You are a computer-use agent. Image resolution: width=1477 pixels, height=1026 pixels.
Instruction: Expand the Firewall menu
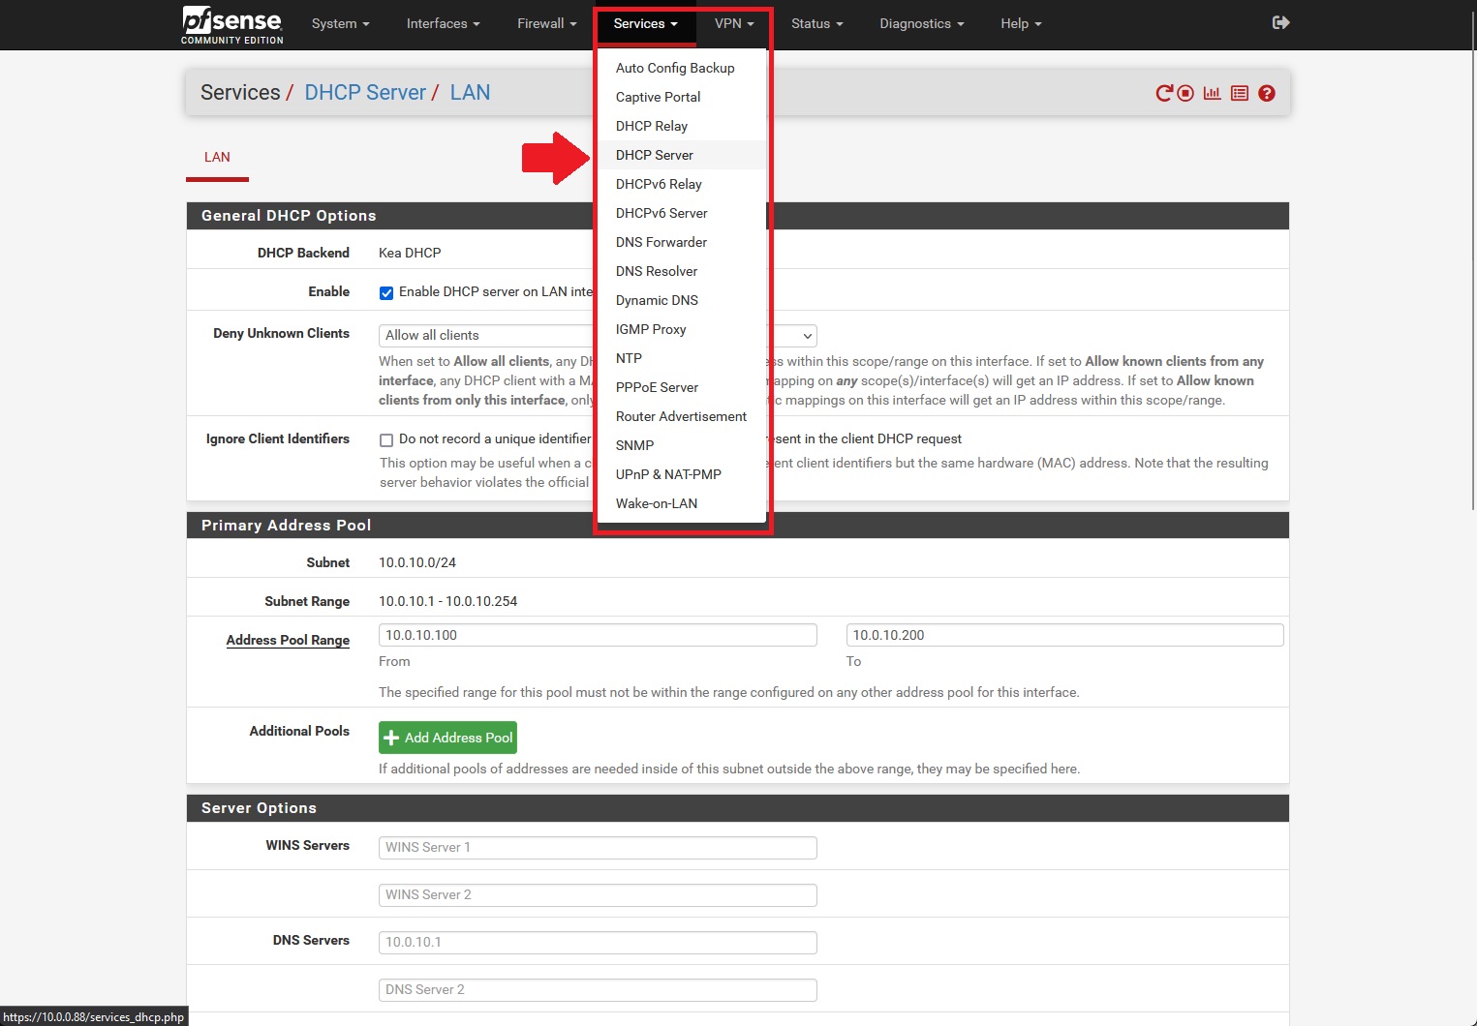(x=547, y=23)
